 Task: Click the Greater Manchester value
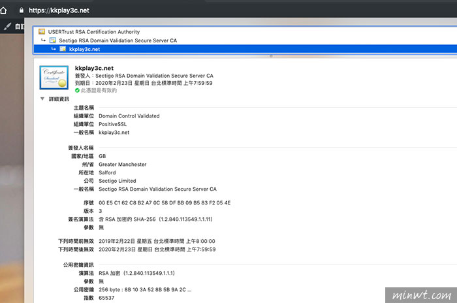123,165
